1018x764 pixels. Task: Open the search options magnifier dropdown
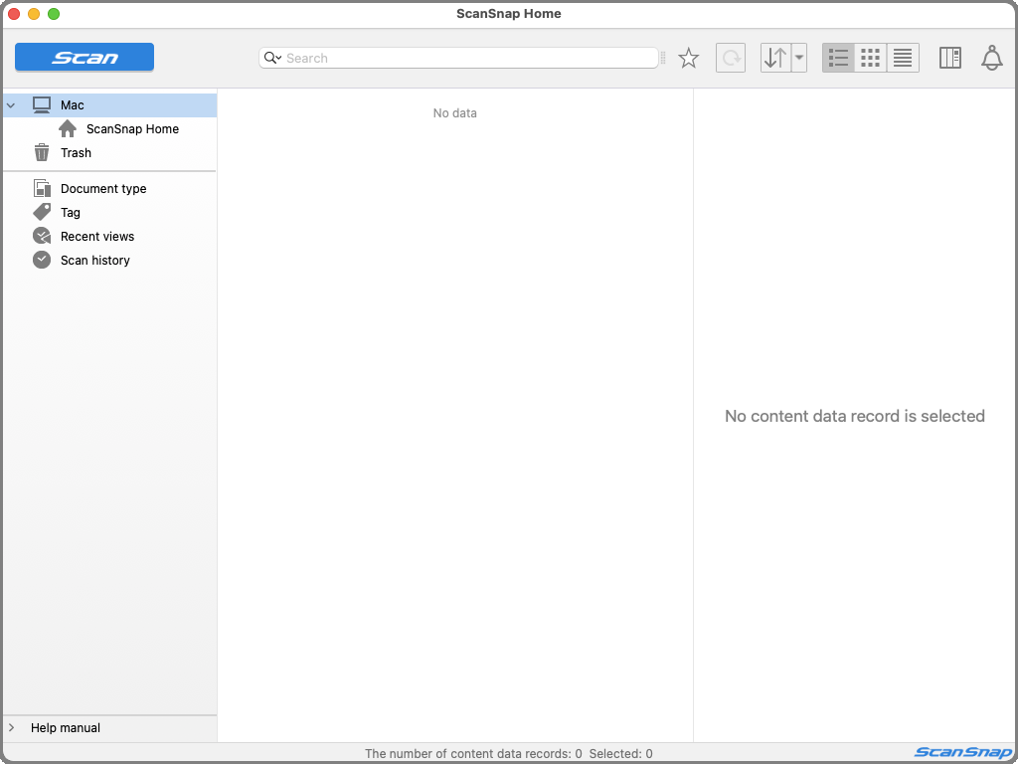272,58
